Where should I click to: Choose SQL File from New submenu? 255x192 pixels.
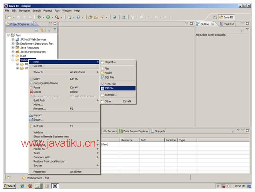(118, 77)
